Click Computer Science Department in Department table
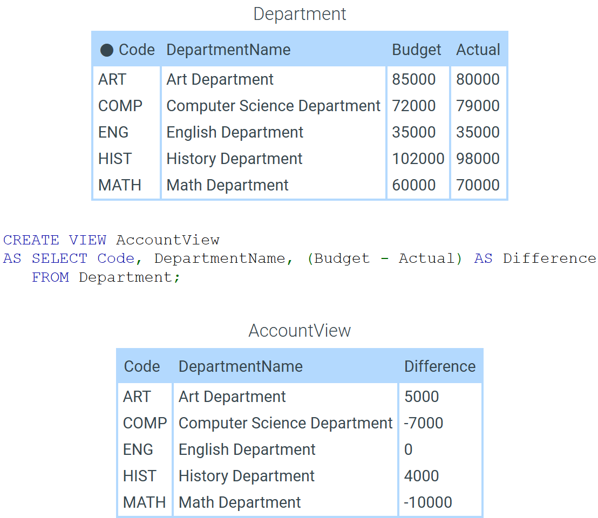Image resolution: width=598 pixels, height=518 pixels. 274,106
